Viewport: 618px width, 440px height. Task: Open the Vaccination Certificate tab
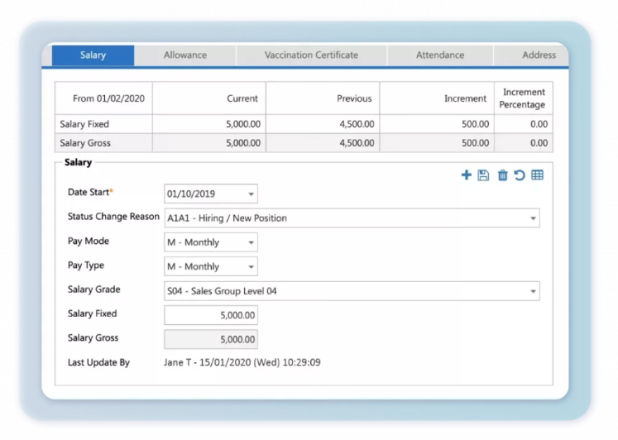pyautogui.click(x=311, y=55)
